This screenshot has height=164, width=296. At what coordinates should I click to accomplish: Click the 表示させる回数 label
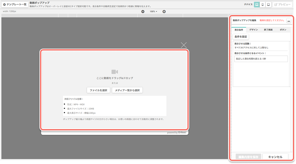pos(243,44)
